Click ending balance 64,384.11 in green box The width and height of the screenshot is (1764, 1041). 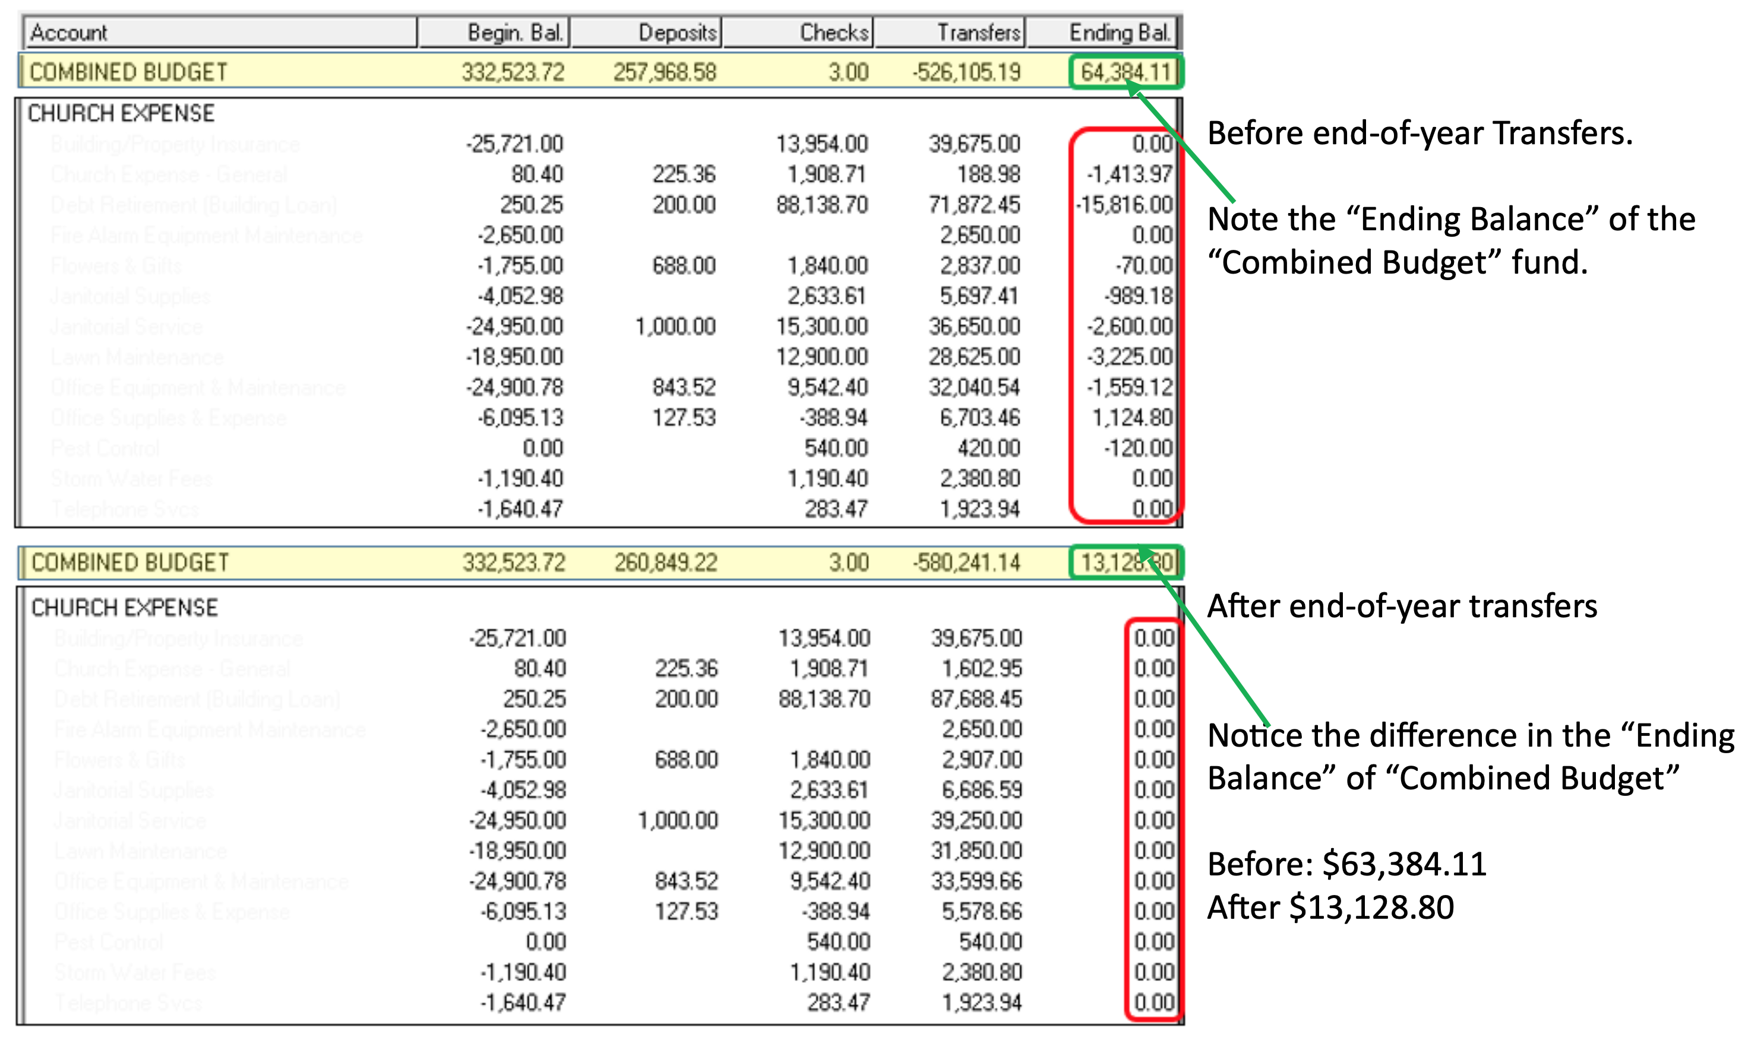click(1126, 72)
